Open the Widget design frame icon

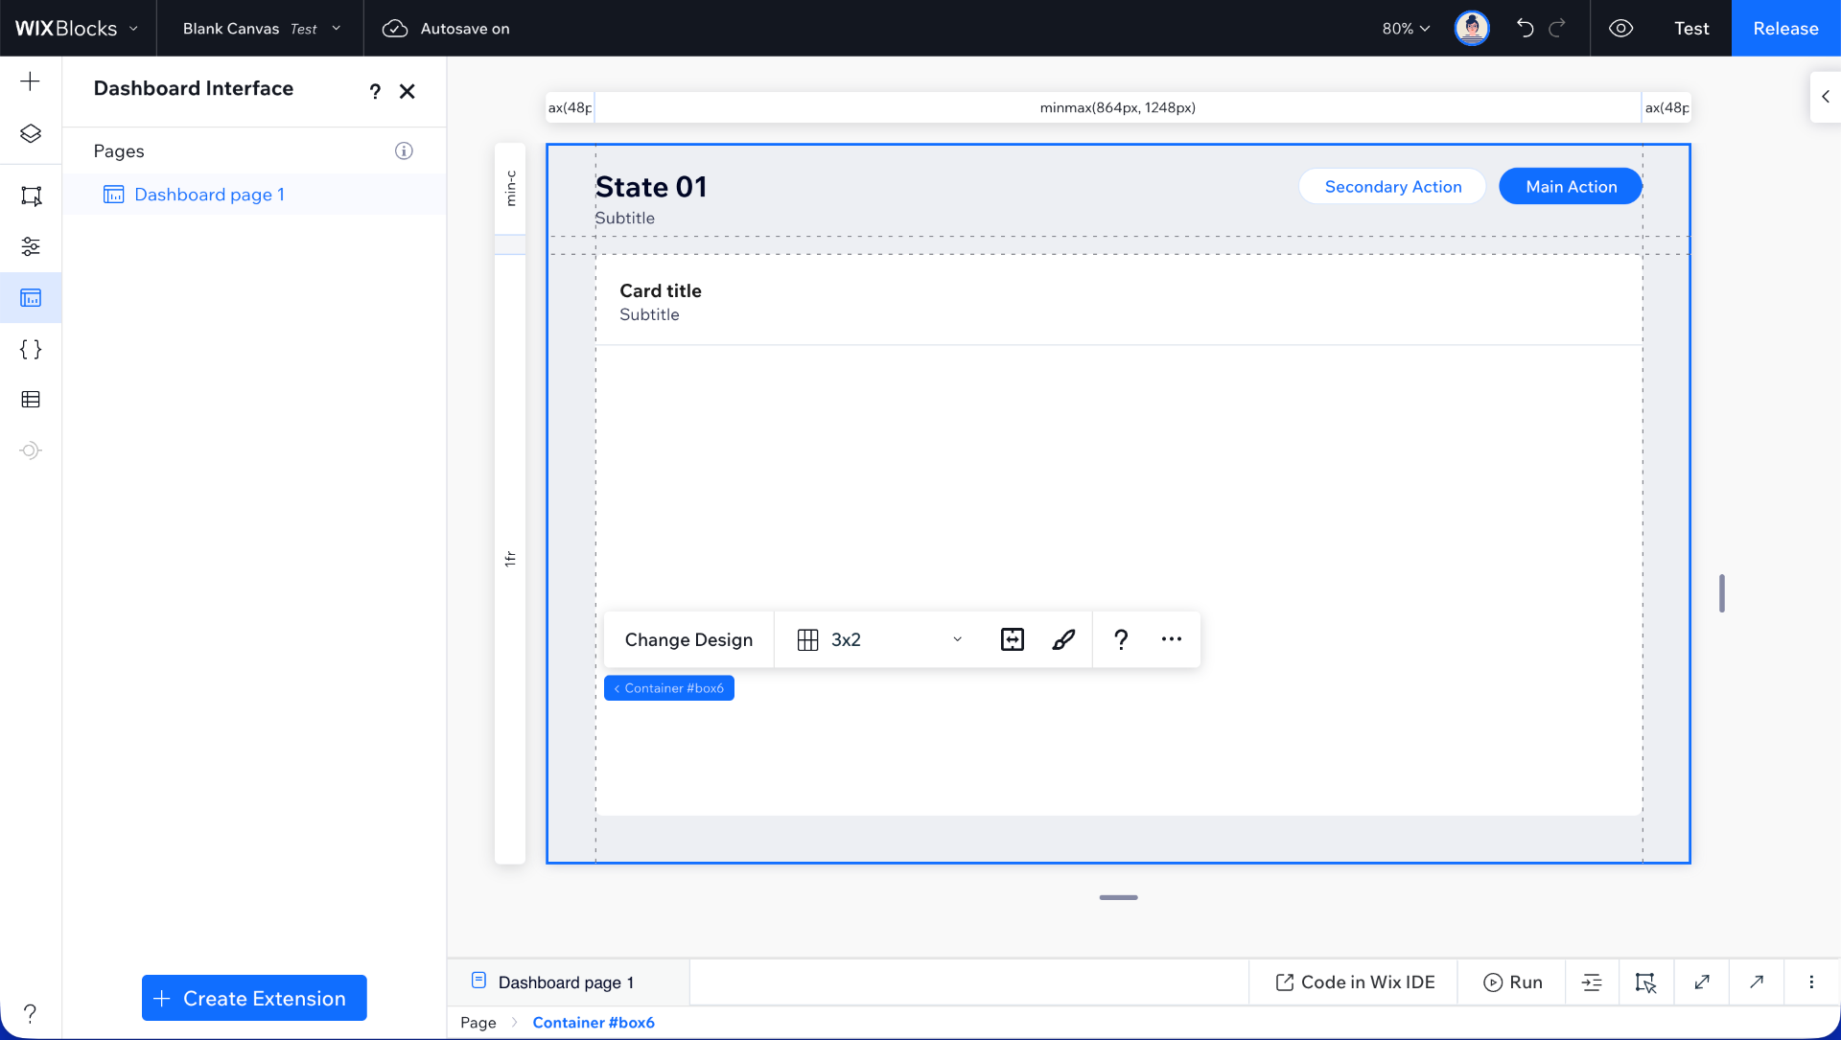[31, 196]
